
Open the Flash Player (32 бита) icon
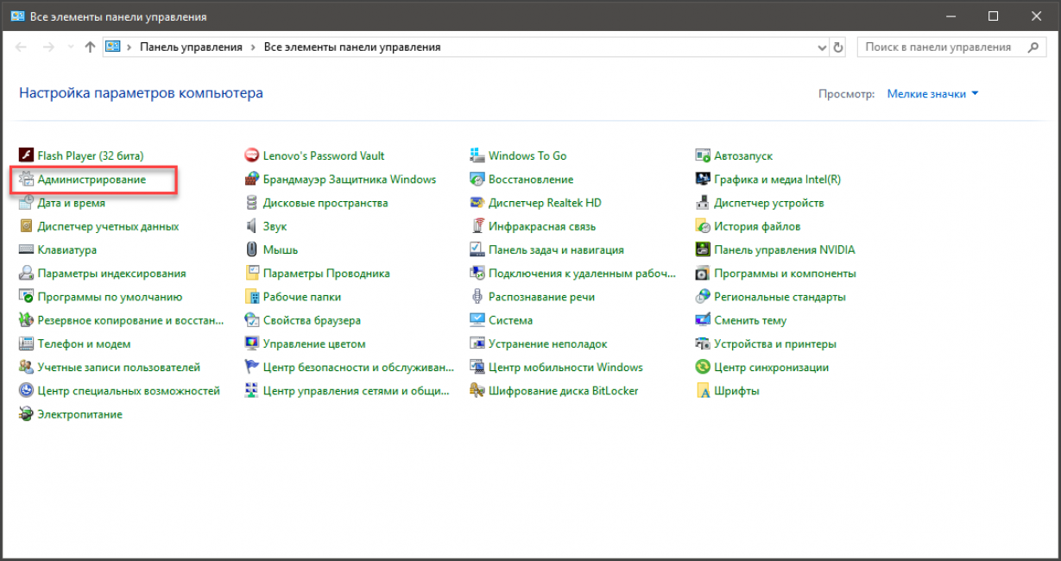pyautogui.click(x=26, y=156)
